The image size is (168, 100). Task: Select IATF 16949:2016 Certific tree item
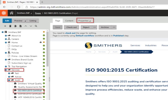click(30, 97)
